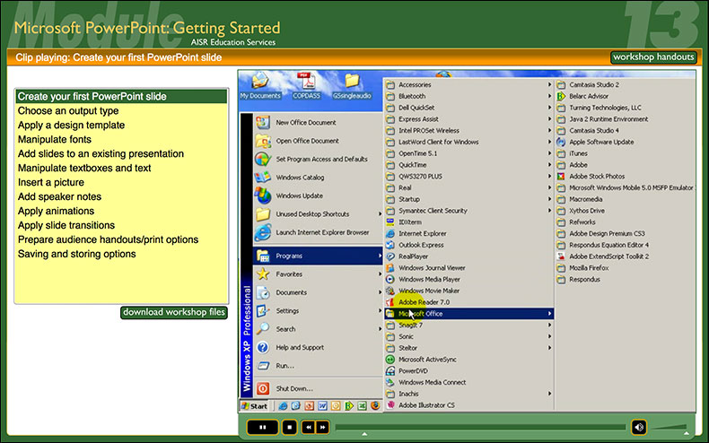The width and height of the screenshot is (709, 443).
Task: Open Documents in Start menu
Action: tap(318, 292)
